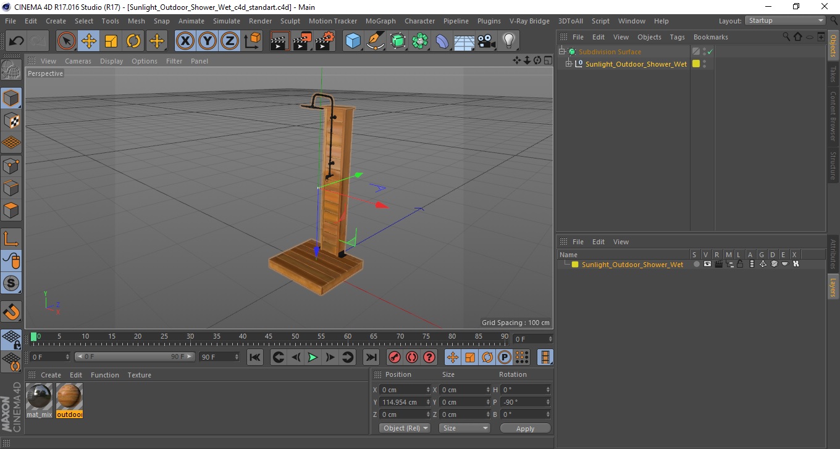Click the start frame 0 F stepper

[67, 357]
